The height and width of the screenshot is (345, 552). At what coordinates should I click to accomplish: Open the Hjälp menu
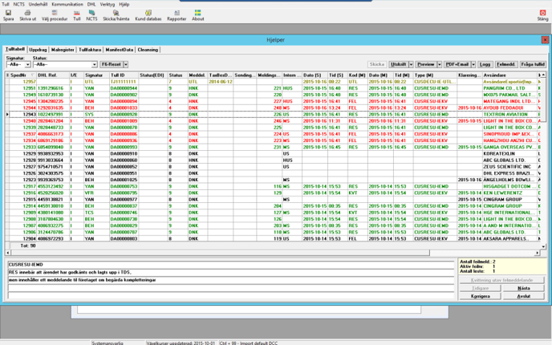coord(124,4)
